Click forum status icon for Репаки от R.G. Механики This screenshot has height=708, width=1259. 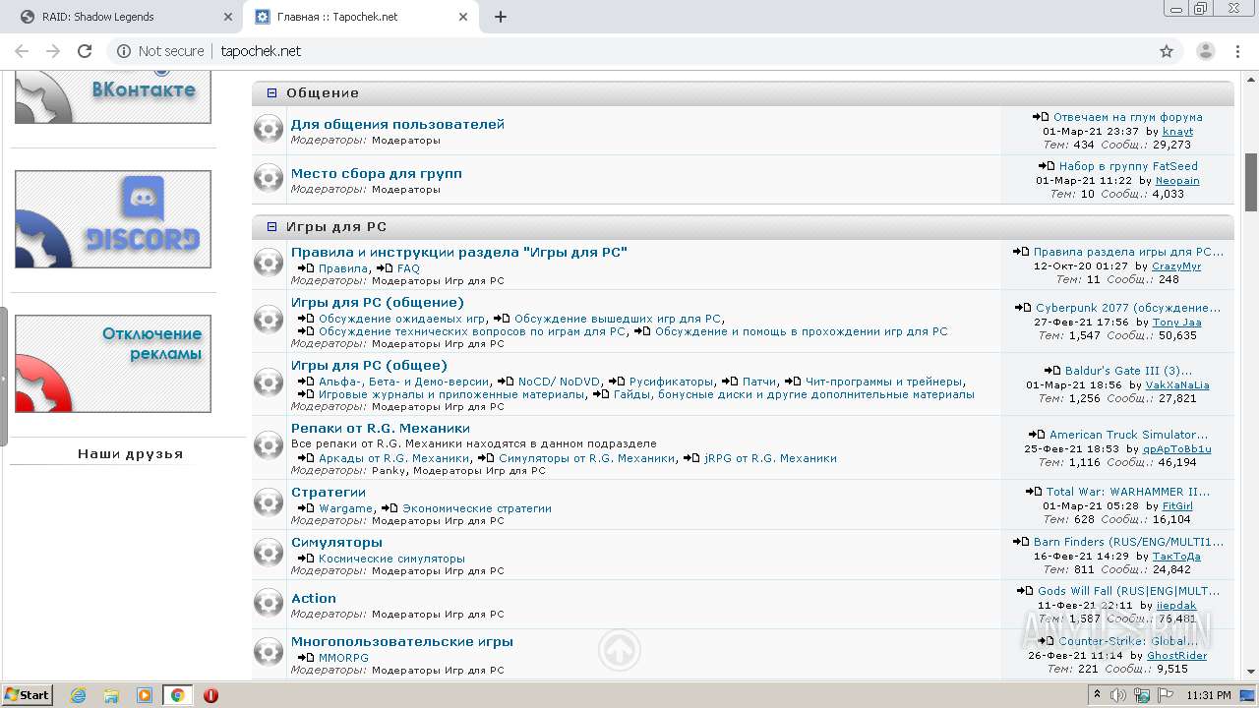pyautogui.click(x=269, y=446)
